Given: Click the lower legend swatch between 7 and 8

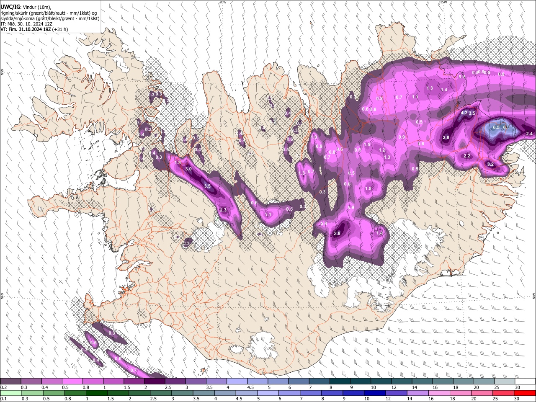Looking at the screenshot, I should coord(310,393).
